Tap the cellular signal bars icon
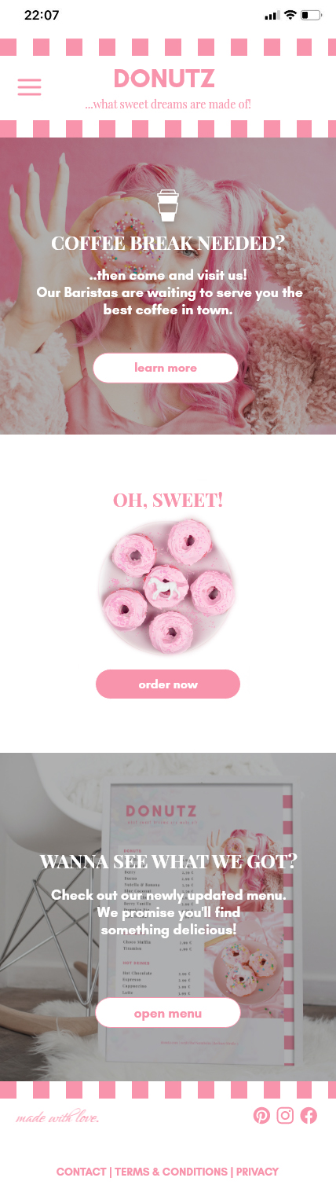This screenshot has width=336, height=1196. click(x=272, y=16)
